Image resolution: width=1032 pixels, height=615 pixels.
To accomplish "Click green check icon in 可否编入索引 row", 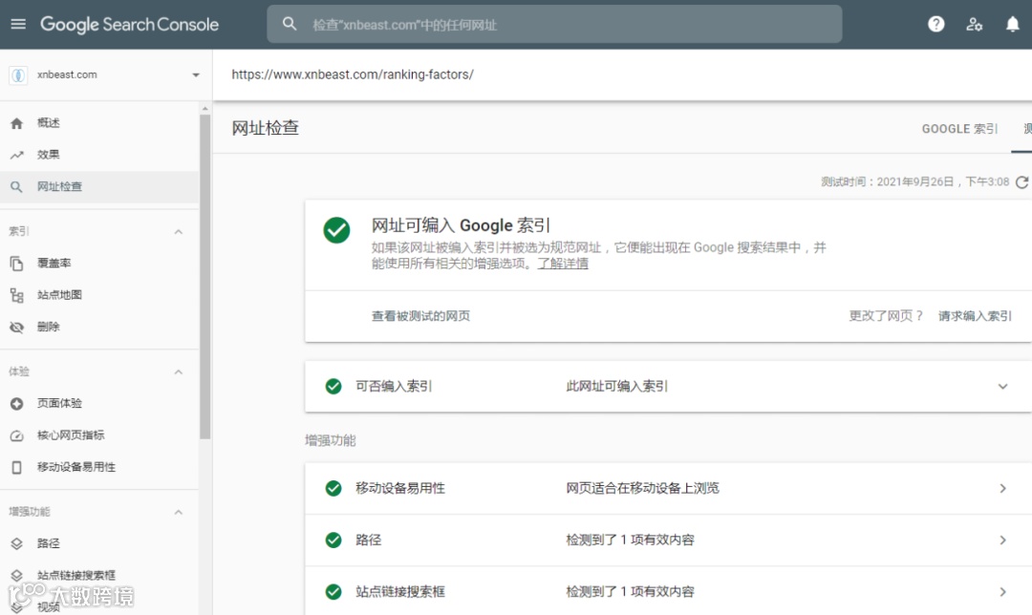I will (333, 386).
